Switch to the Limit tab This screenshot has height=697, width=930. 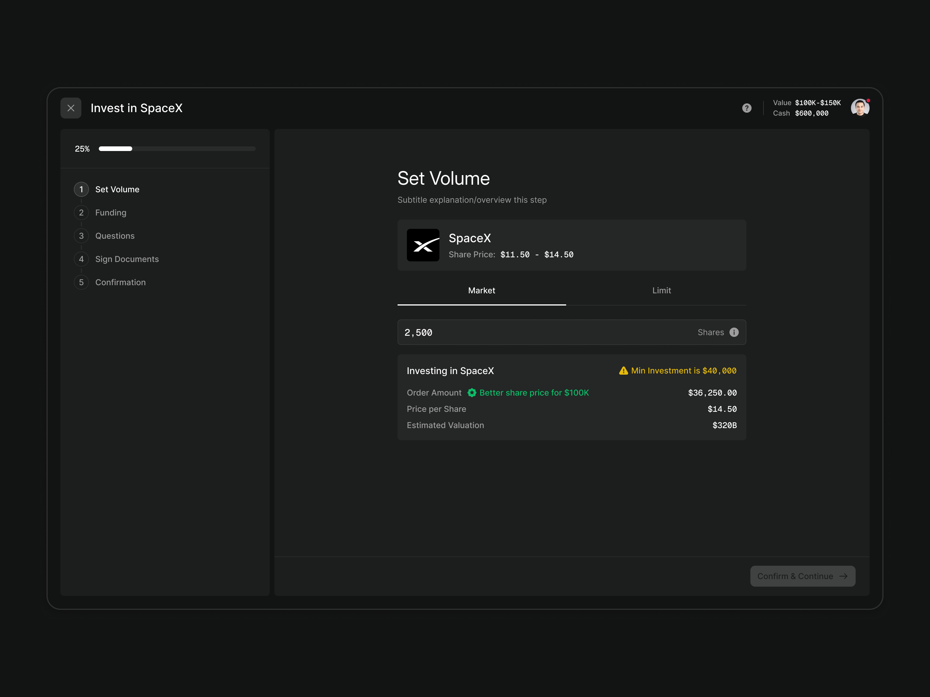[x=661, y=290]
